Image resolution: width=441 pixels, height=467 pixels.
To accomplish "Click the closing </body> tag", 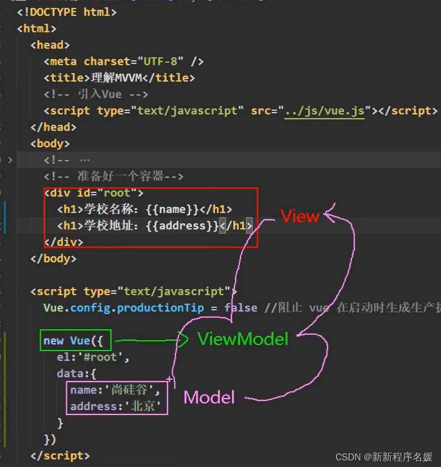I will pos(53,259).
